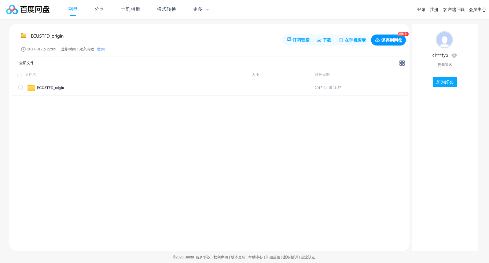Viewport: 489px width, 263px height.
Task: Open the 网盘 tab
Action: click(x=73, y=9)
